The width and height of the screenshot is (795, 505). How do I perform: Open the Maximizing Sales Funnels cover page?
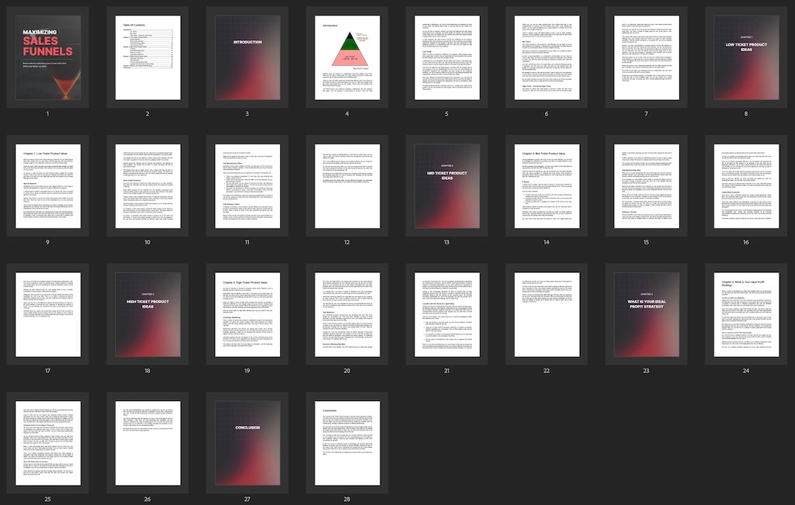(x=48, y=57)
